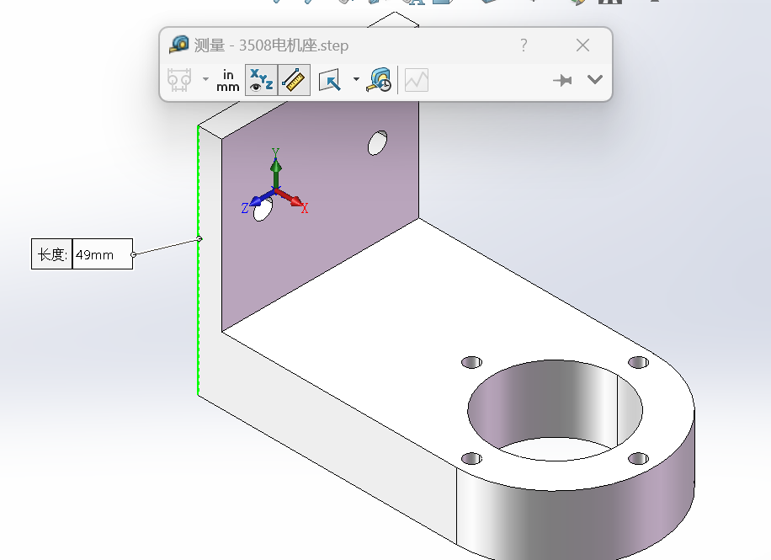Click the title text 测量 - 3508电机座.step
Viewport: 771px width, 560px height.
tap(271, 45)
